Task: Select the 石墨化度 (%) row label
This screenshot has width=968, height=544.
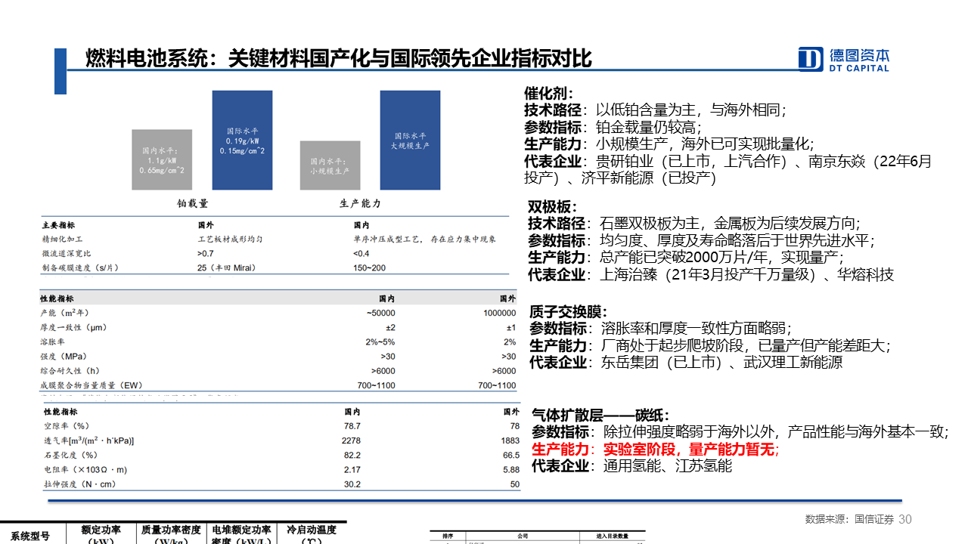Action: (x=70, y=455)
